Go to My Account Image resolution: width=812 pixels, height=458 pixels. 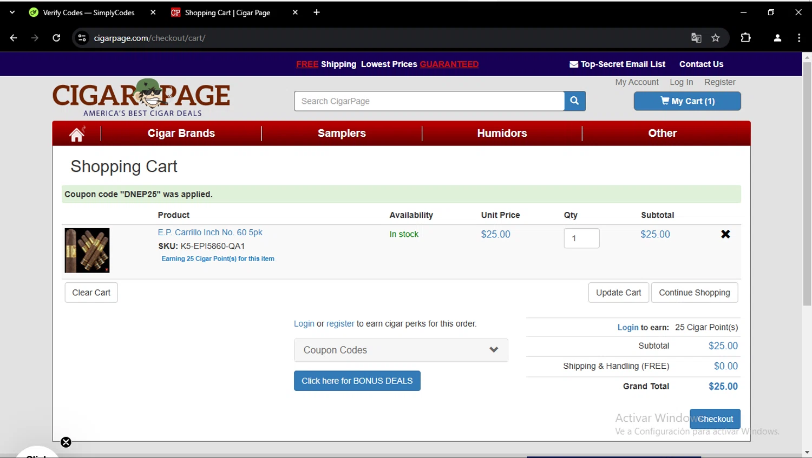coord(637,82)
